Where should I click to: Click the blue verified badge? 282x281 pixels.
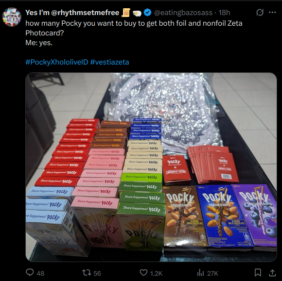pyautogui.click(x=148, y=13)
